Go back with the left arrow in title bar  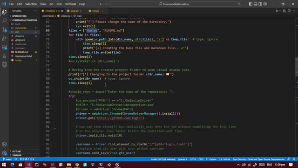click(101, 4)
